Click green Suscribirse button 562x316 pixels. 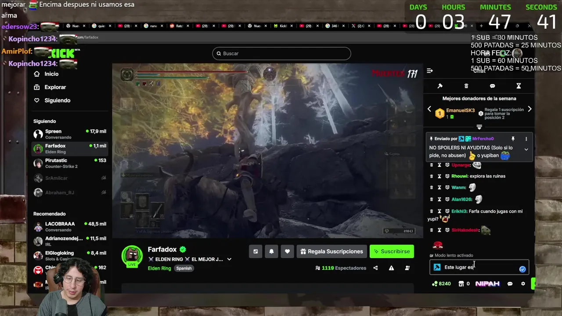[x=392, y=251]
